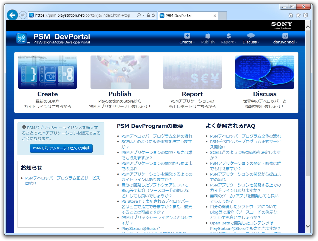The image size is (318, 241).
Task: Open the Discuss menu in navigation bar
Action: point(251,42)
